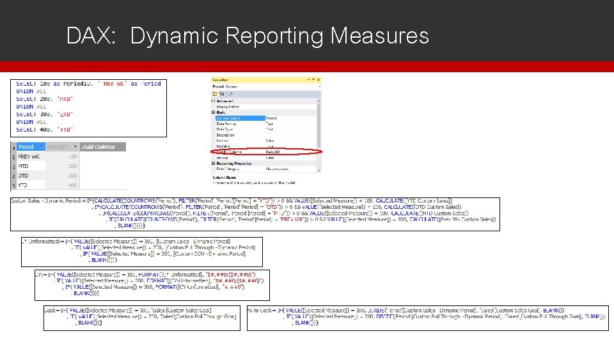
Task: Click the CY FORMAT measure code box
Action: pyautogui.click(x=152, y=285)
